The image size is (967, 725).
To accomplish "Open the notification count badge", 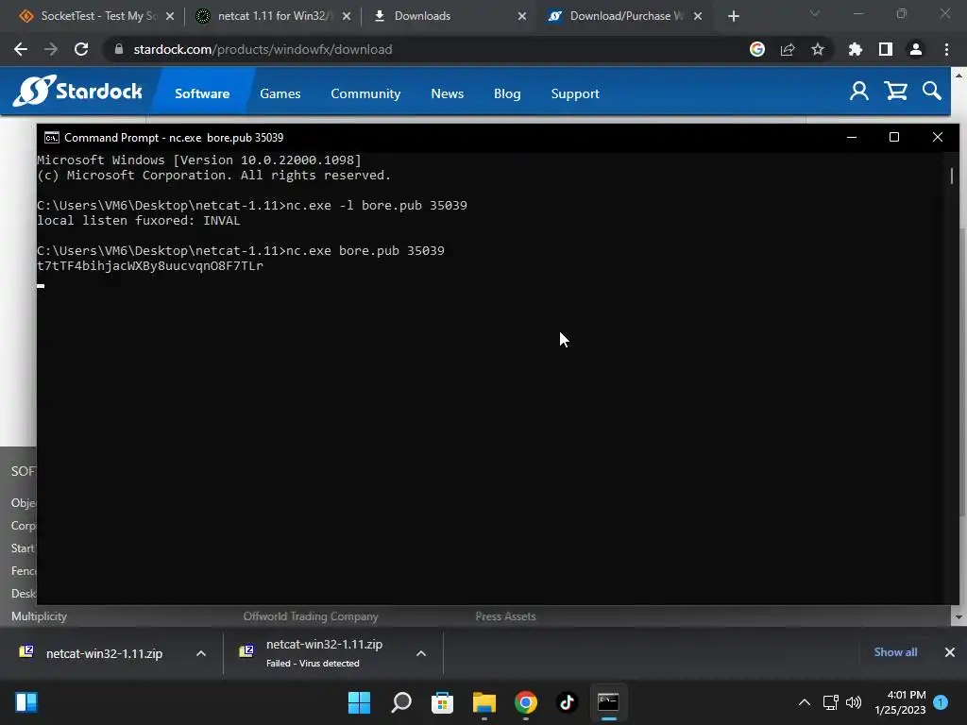I will click(942, 702).
